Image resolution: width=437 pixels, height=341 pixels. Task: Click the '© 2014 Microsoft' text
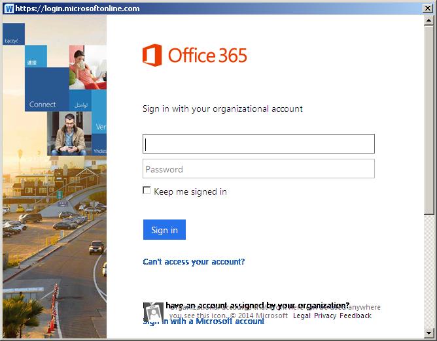coord(258,316)
